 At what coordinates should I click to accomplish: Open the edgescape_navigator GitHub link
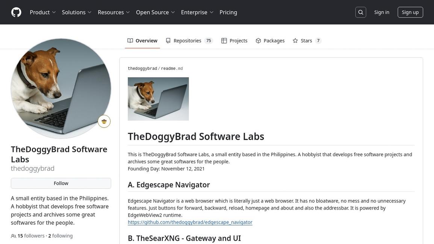[x=190, y=222]
